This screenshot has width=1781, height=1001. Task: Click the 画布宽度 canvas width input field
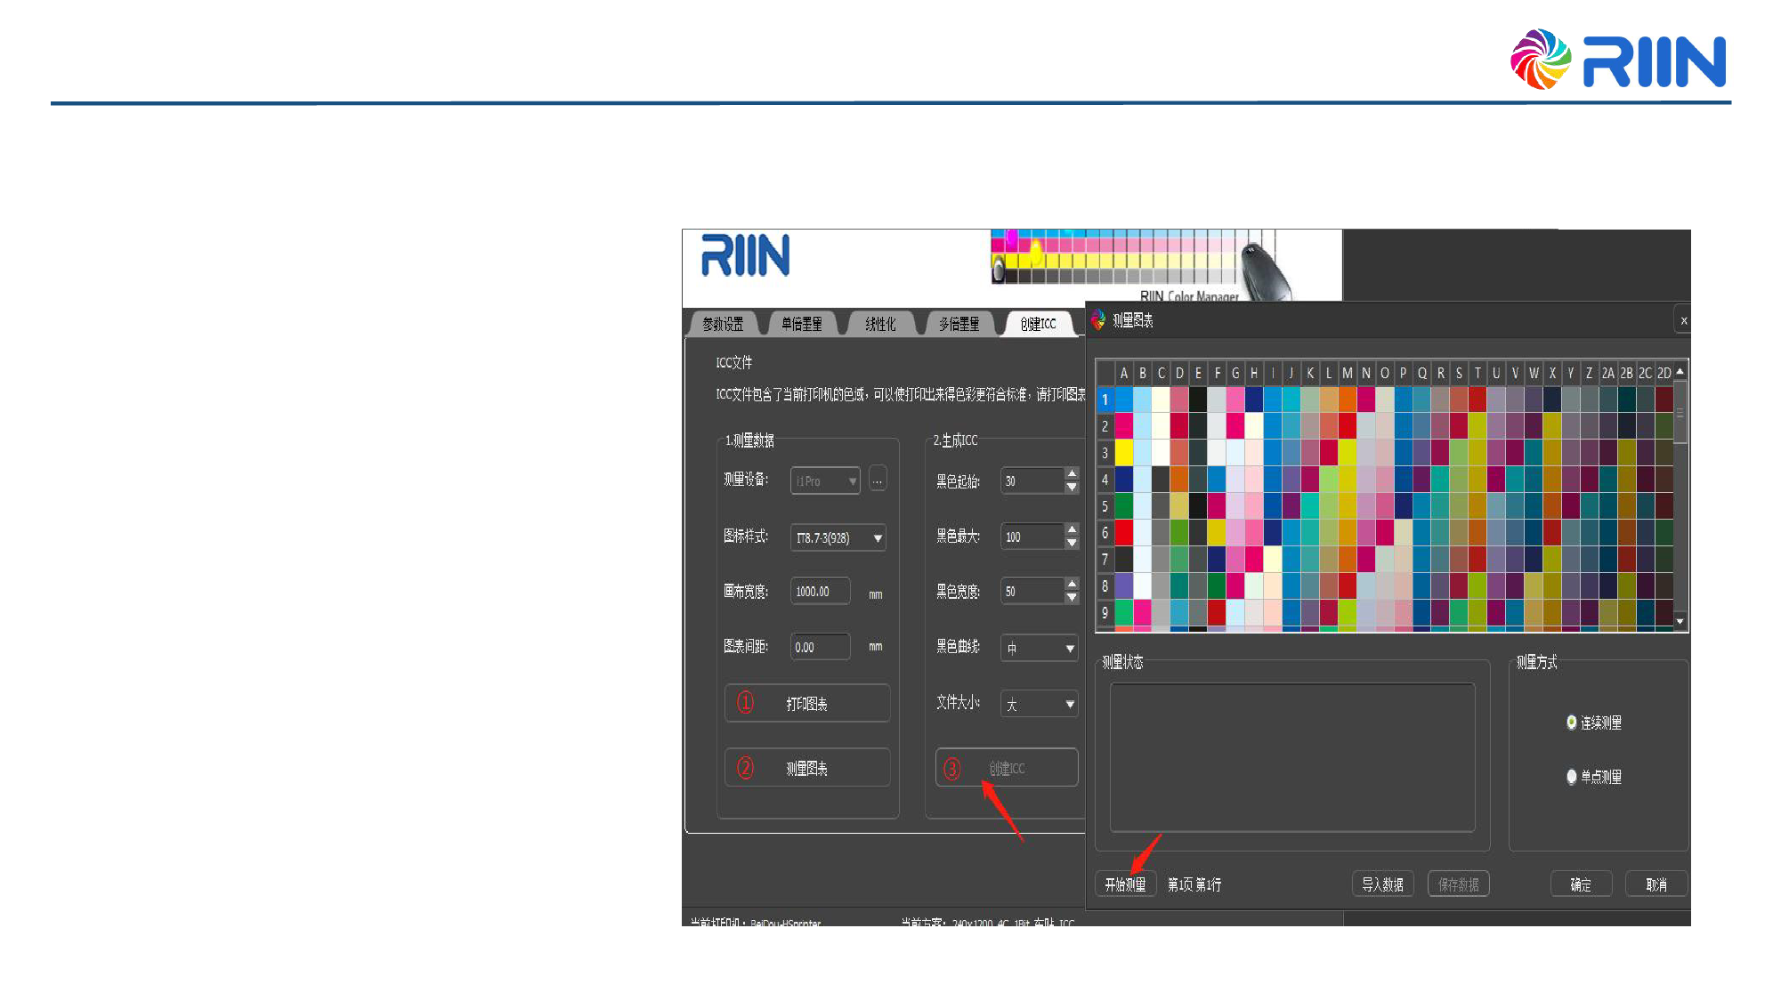[819, 592]
